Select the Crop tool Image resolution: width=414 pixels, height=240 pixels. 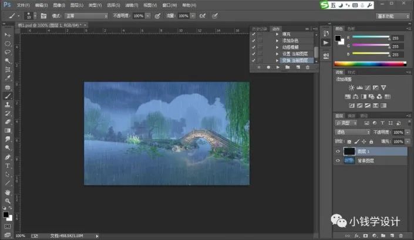(x=8, y=69)
